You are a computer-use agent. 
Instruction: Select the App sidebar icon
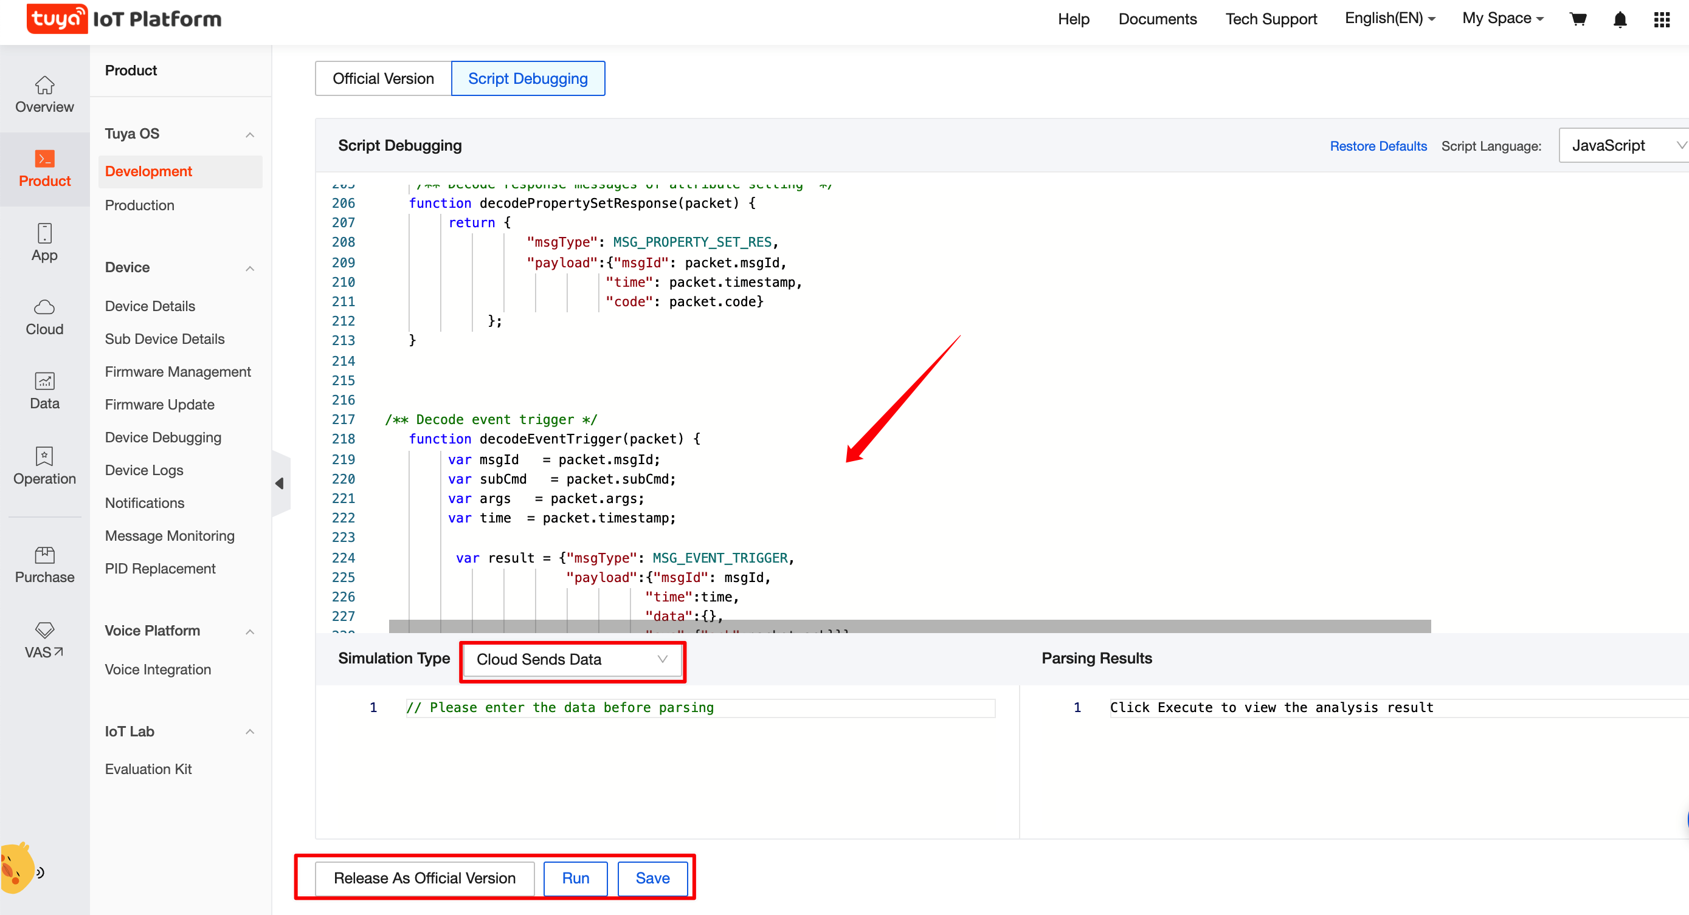pos(43,241)
